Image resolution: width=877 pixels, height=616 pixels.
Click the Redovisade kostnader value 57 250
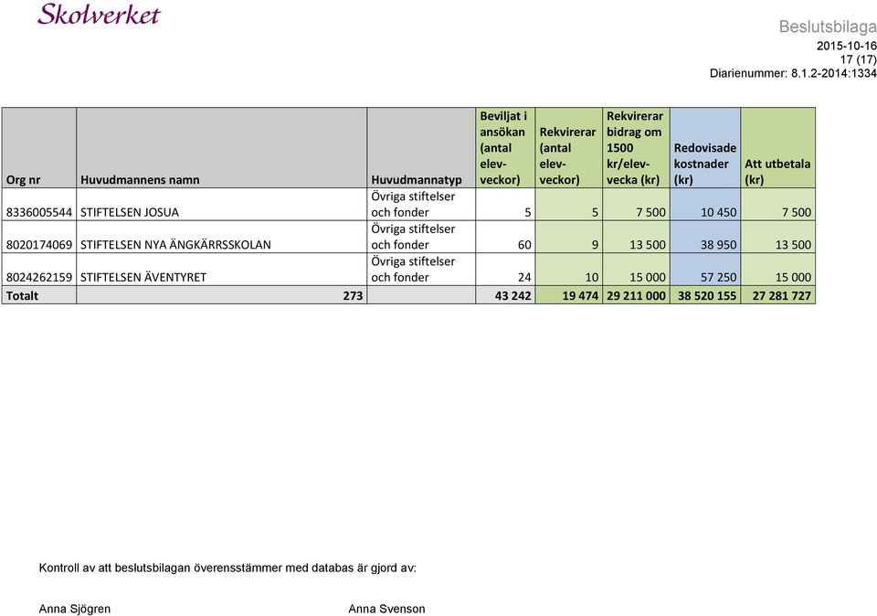718,278
